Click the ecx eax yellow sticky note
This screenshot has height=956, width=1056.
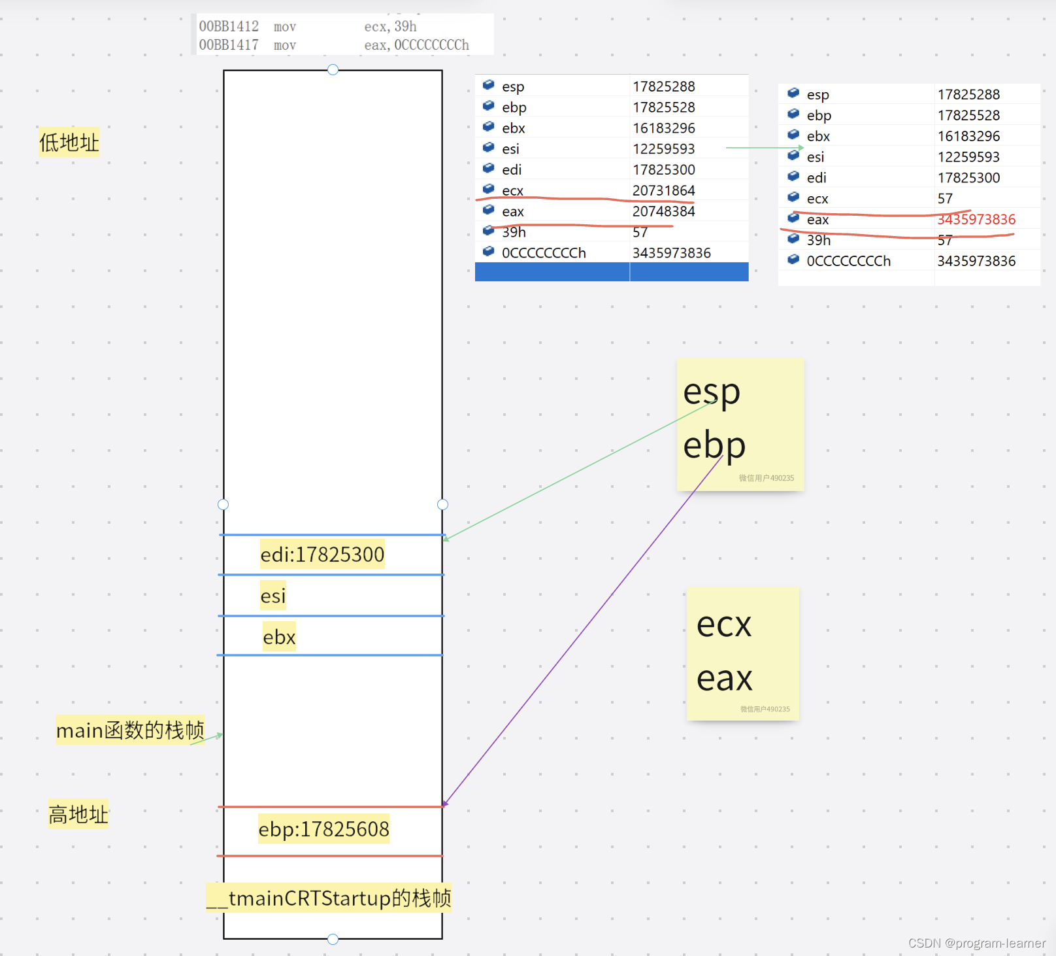click(x=743, y=654)
